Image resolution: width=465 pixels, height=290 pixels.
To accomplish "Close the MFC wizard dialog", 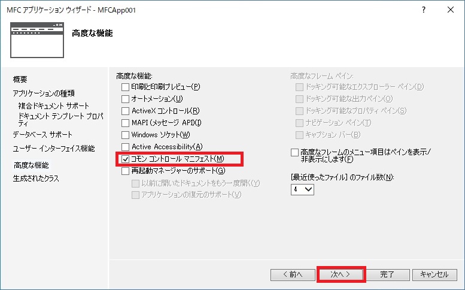I will coord(451,10).
